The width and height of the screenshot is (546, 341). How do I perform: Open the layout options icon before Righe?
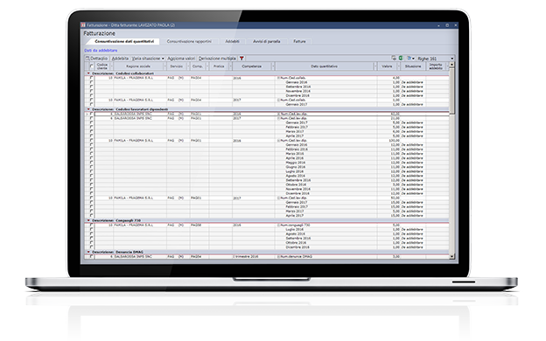411,58
